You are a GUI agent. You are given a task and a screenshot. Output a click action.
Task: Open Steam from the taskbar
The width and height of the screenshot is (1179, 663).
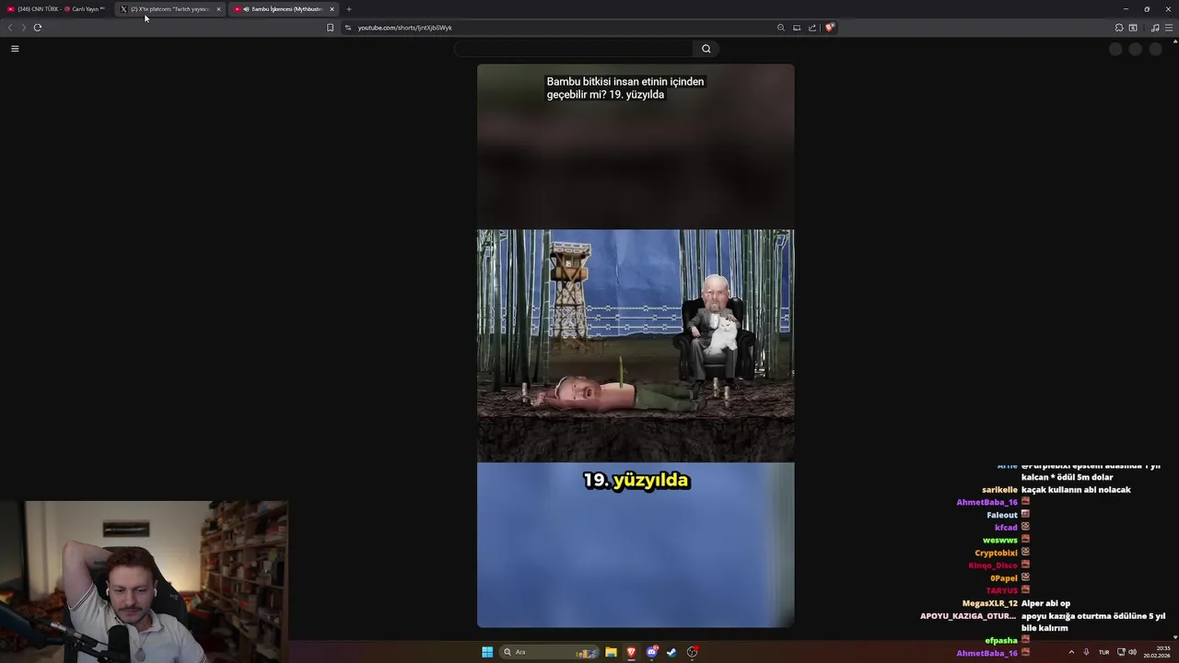[x=671, y=652]
